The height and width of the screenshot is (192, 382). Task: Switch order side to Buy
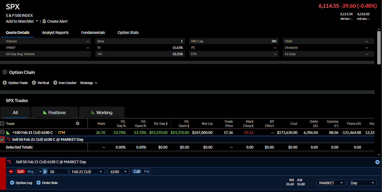pos(31,172)
